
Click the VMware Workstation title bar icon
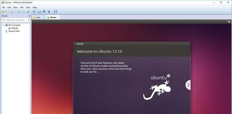point(3,2)
